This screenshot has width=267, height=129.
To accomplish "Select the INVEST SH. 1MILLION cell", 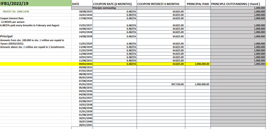I will pyautogui.click(x=16, y=12).
